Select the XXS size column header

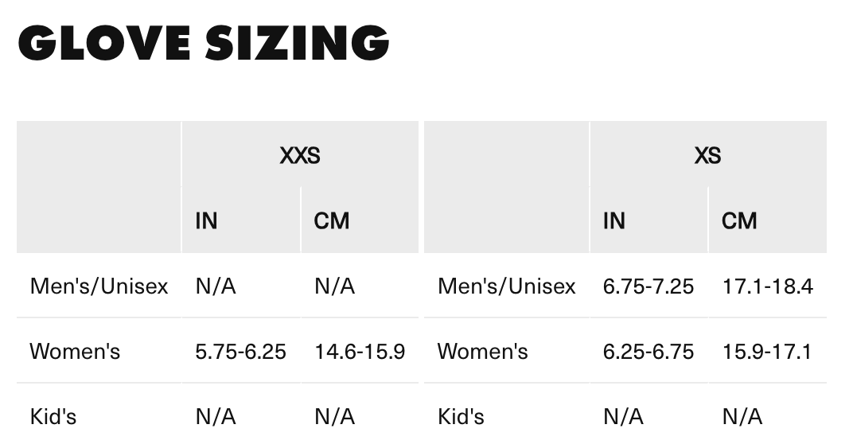pyautogui.click(x=300, y=156)
